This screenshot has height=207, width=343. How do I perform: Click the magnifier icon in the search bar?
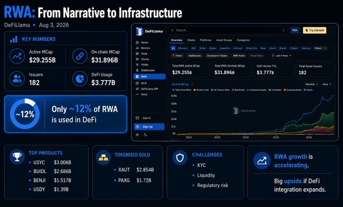173,30
